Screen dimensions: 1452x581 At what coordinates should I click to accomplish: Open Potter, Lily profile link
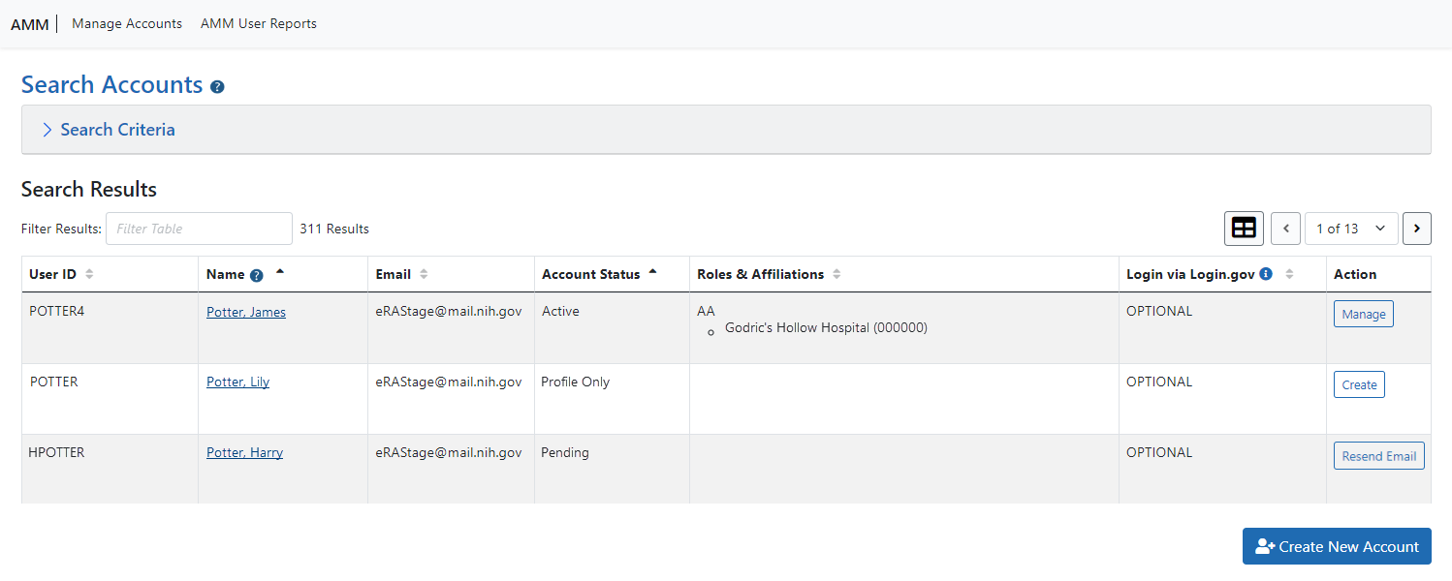point(237,382)
